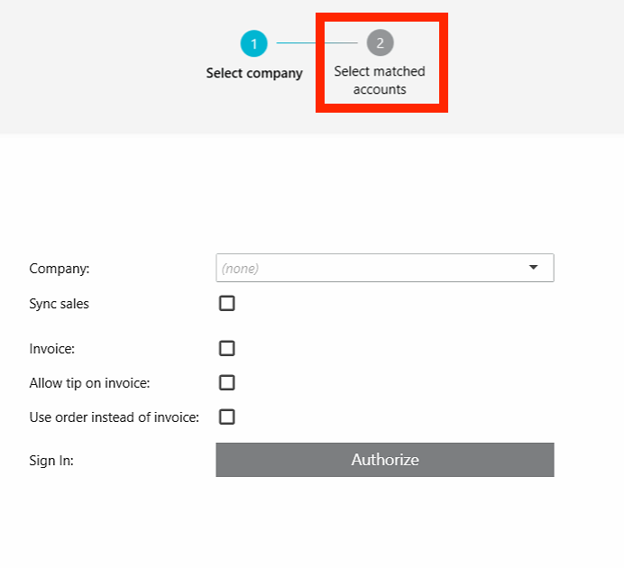
Task: Toggle Allow tip on invoice checkbox
Action: coord(227,382)
